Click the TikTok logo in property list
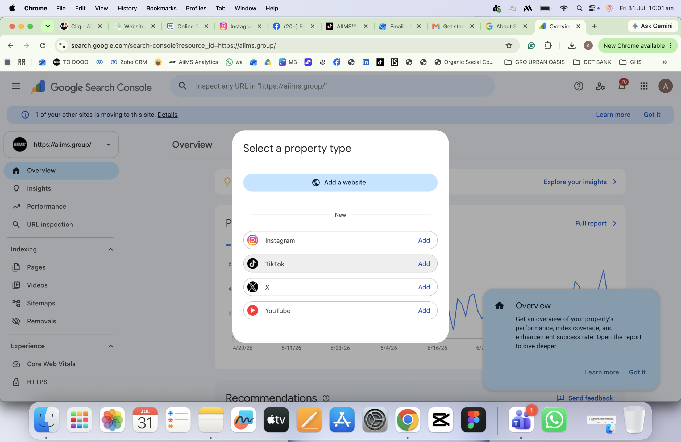Screen dimensions: 681x442 click(x=252, y=264)
